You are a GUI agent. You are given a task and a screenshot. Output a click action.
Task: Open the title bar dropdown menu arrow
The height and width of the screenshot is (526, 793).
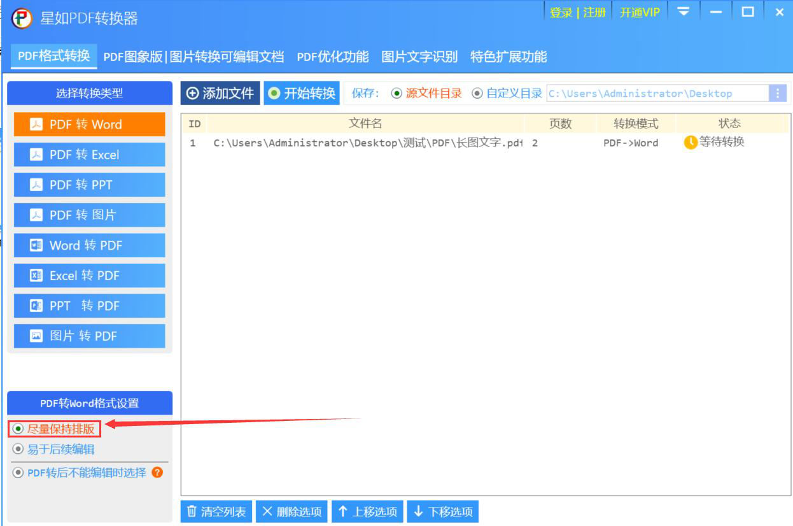tap(684, 11)
